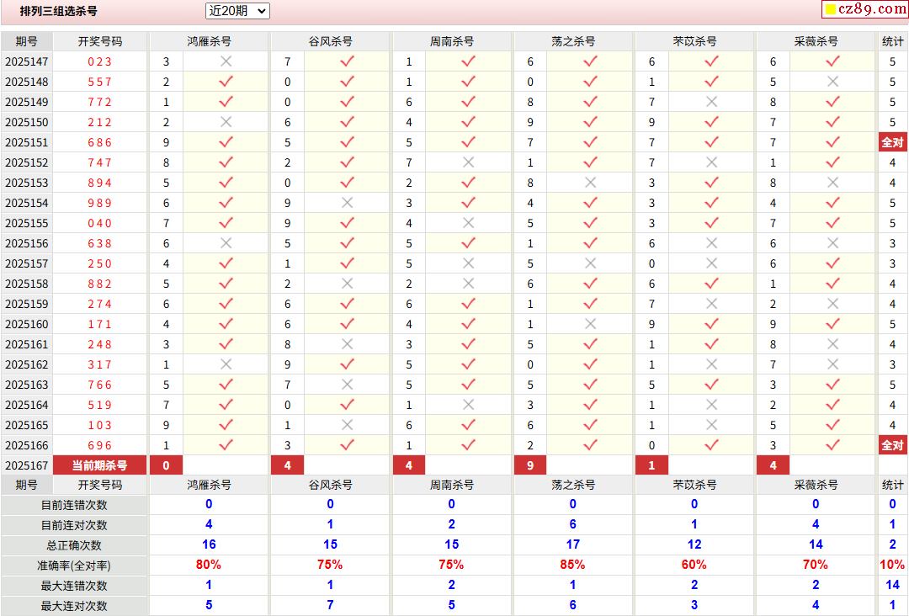Screen dimensions: 909x616
Task: Click the X mark for 谷风杀号 in period 2025161
Action: click(x=348, y=344)
